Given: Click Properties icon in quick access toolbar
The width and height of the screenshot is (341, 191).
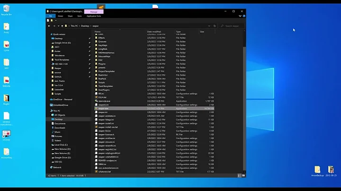Looking at the screenshot, I should tap(48, 20).
